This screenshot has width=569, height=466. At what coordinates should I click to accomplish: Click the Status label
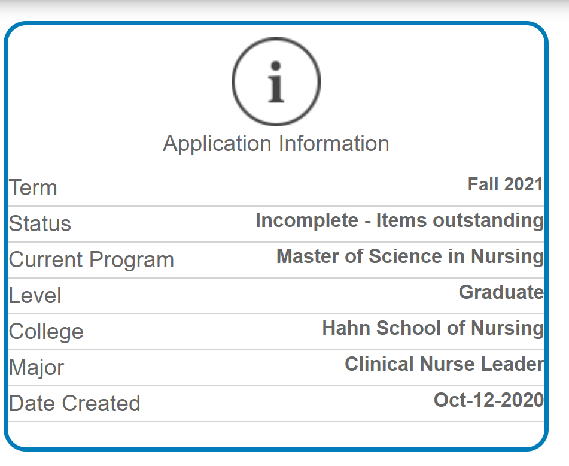(x=40, y=223)
